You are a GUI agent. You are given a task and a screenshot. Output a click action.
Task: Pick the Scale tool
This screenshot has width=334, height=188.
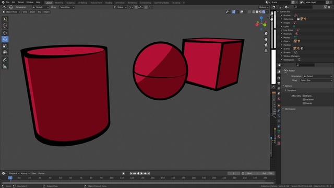5,46
